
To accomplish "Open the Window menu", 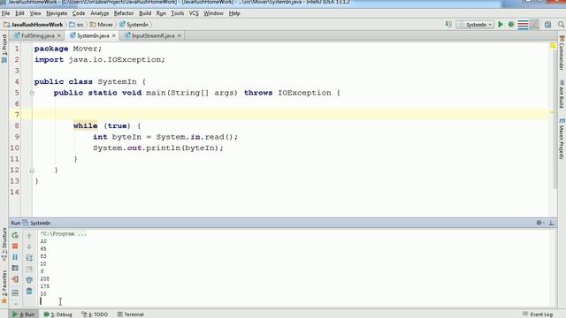I will point(213,13).
